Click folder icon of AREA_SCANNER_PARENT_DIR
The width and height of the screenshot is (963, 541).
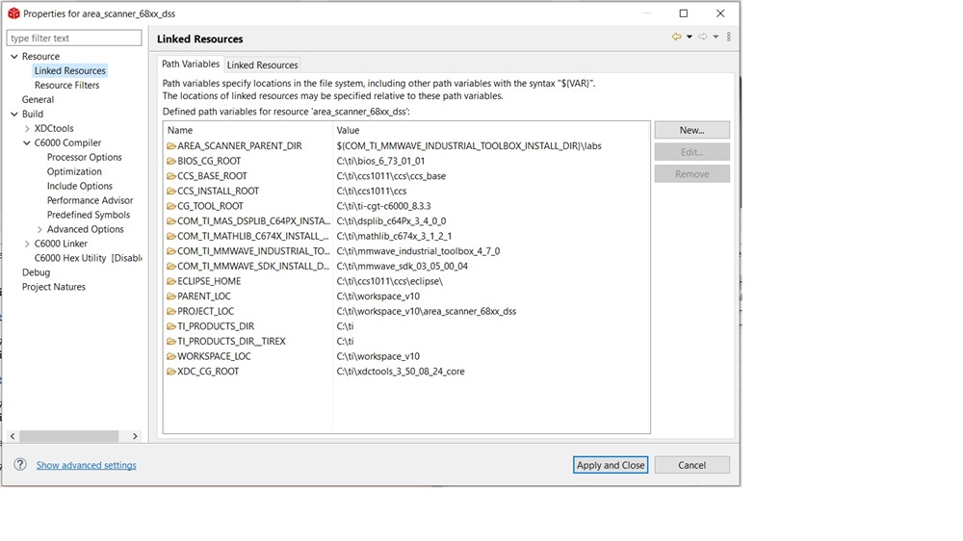[171, 146]
